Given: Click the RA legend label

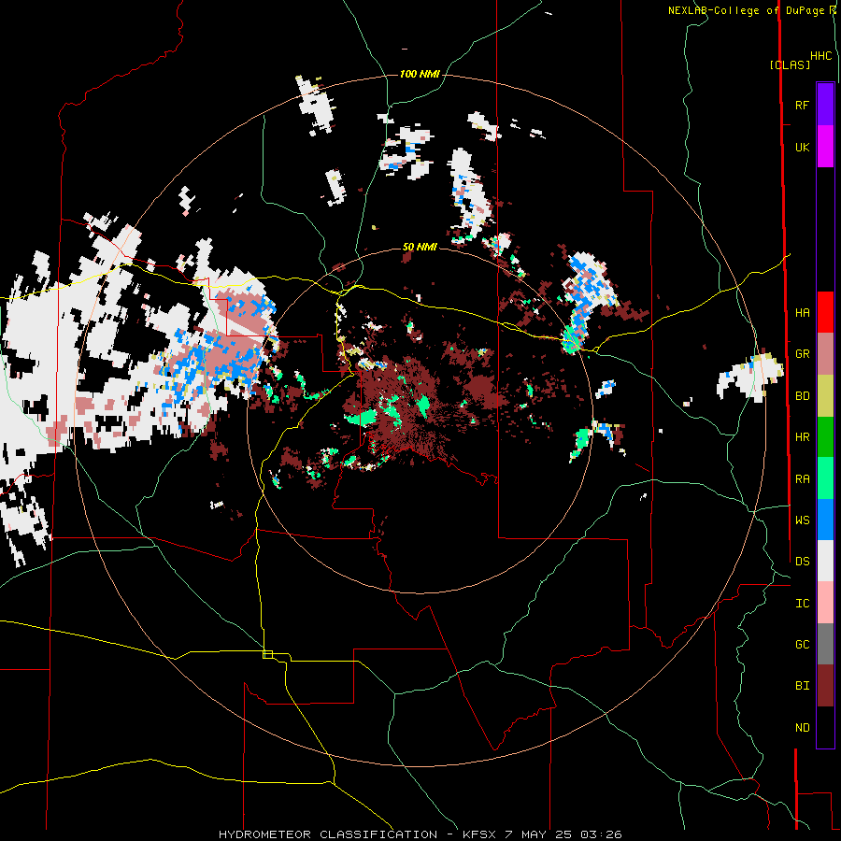Looking at the screenshot, I should point(802,478).
